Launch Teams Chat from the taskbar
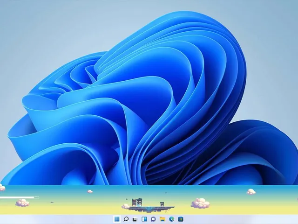 (153, 219)
